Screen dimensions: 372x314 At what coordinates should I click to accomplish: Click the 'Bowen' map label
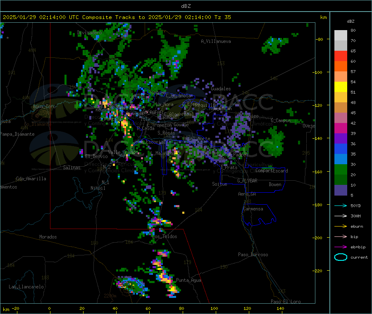click(275, 184)
